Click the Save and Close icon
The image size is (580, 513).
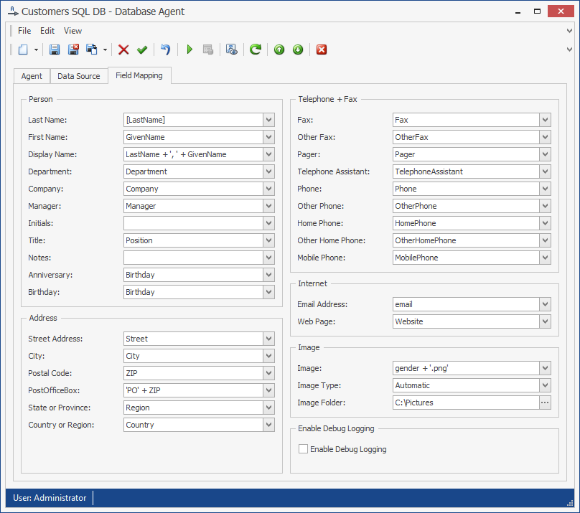point(73,50)
